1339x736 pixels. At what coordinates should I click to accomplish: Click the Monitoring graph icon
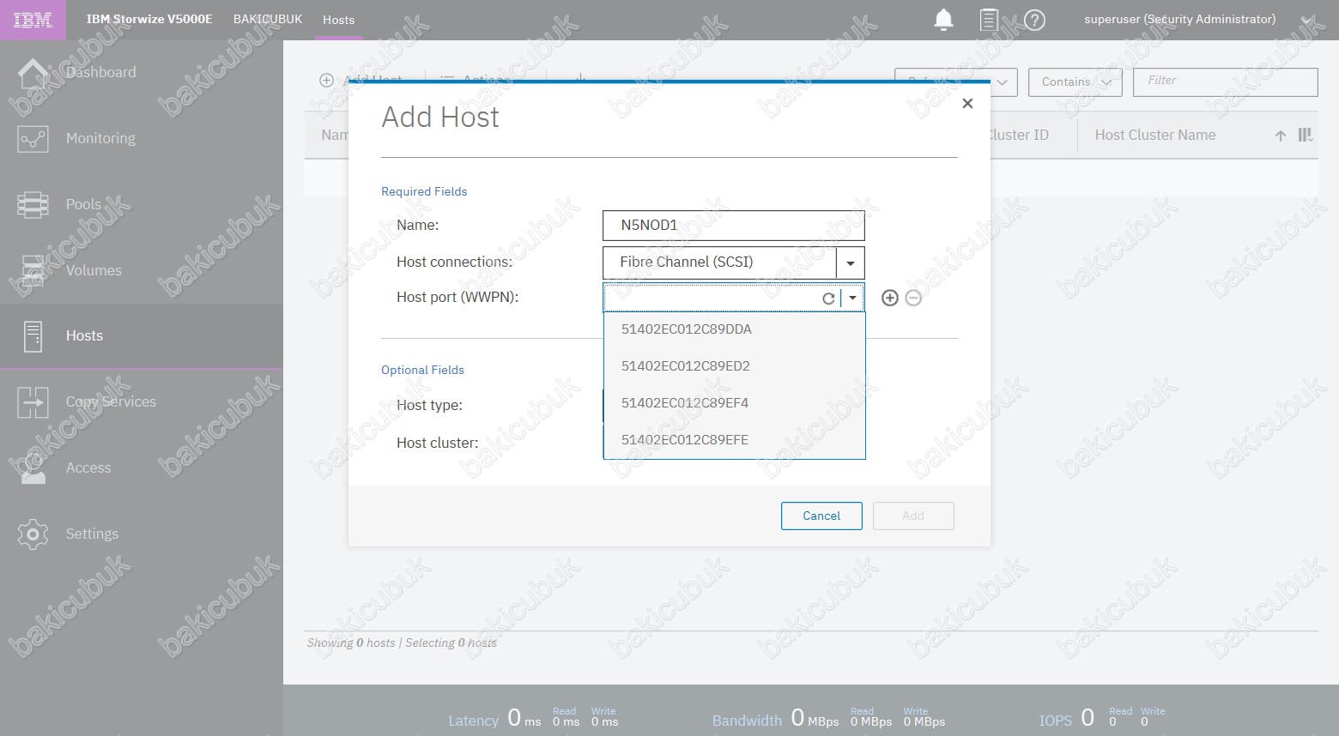(33, 139)
